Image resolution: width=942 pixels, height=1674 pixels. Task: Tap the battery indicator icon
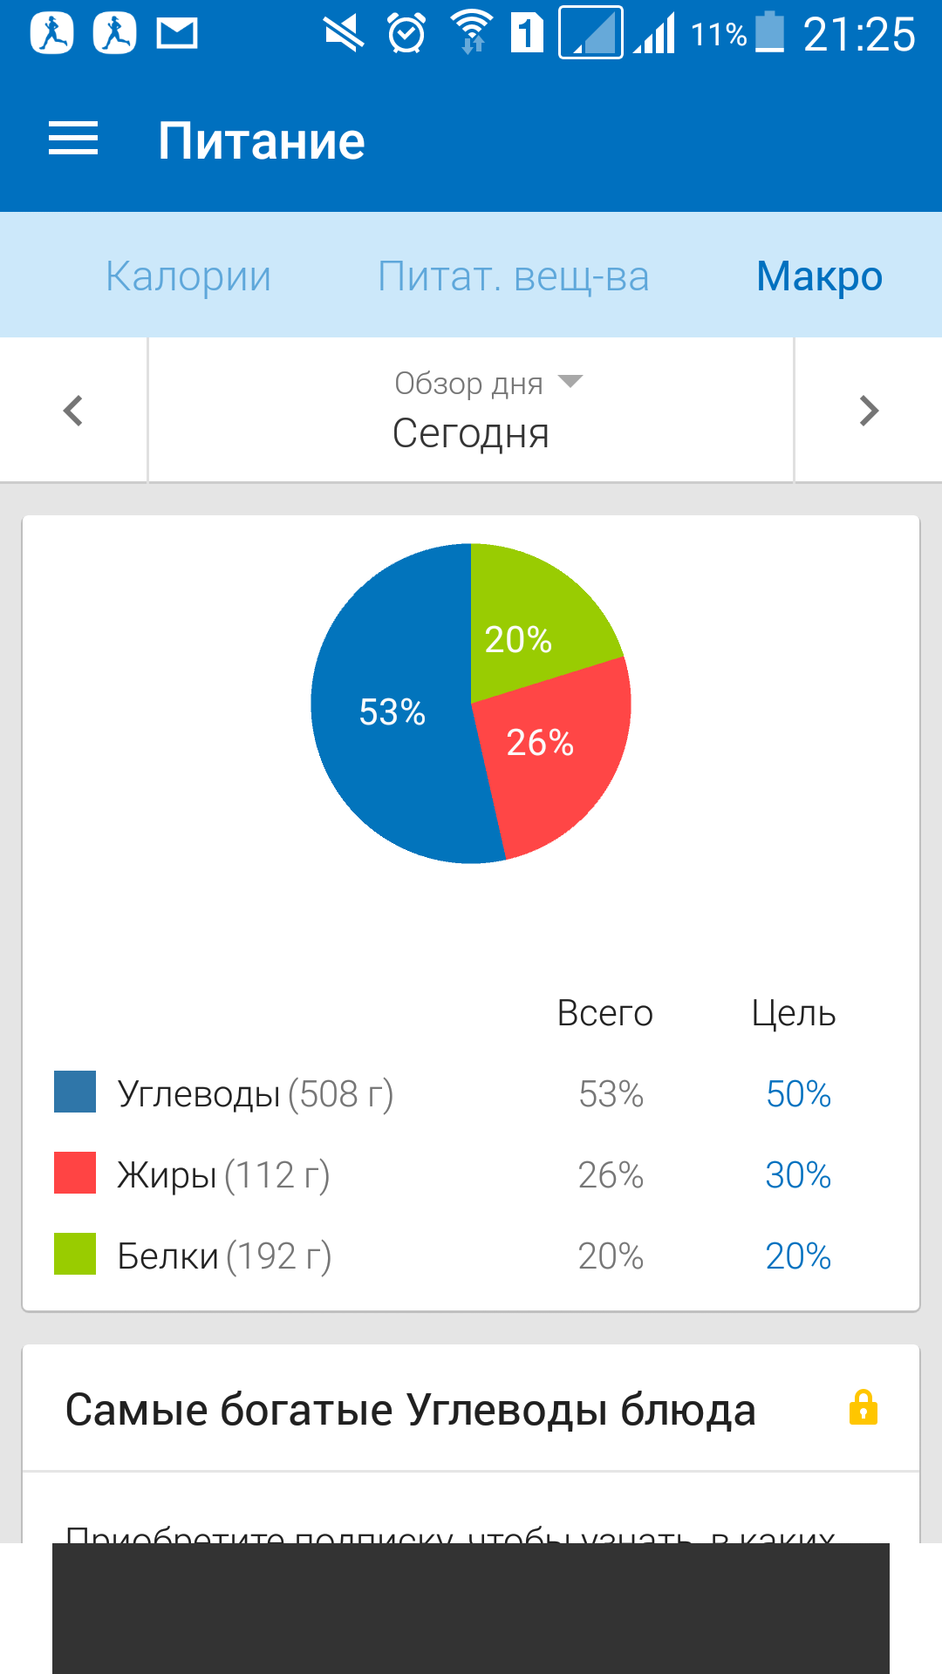769,32
